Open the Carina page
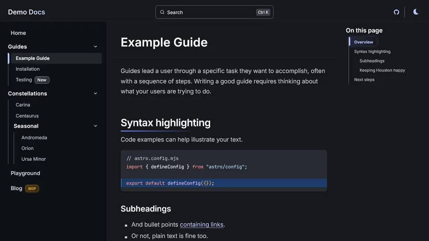Image resolution: width=429 pixels, height=241 pixels. (23, 105)
